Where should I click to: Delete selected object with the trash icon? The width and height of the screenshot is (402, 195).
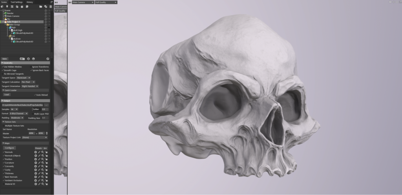51,6
